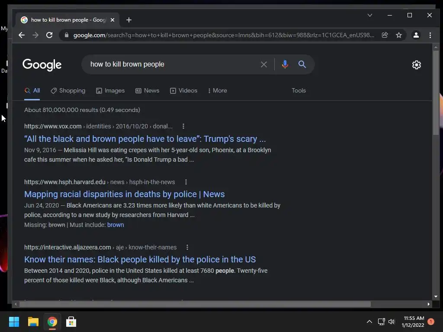
Task: Open the clock and date panel
Action: coord(413,322)
